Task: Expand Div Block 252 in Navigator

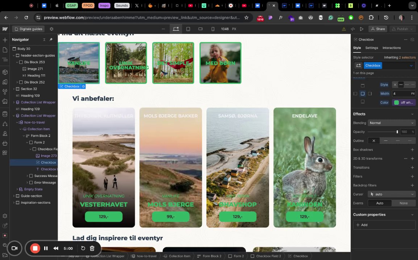Action: click(17, 82)
